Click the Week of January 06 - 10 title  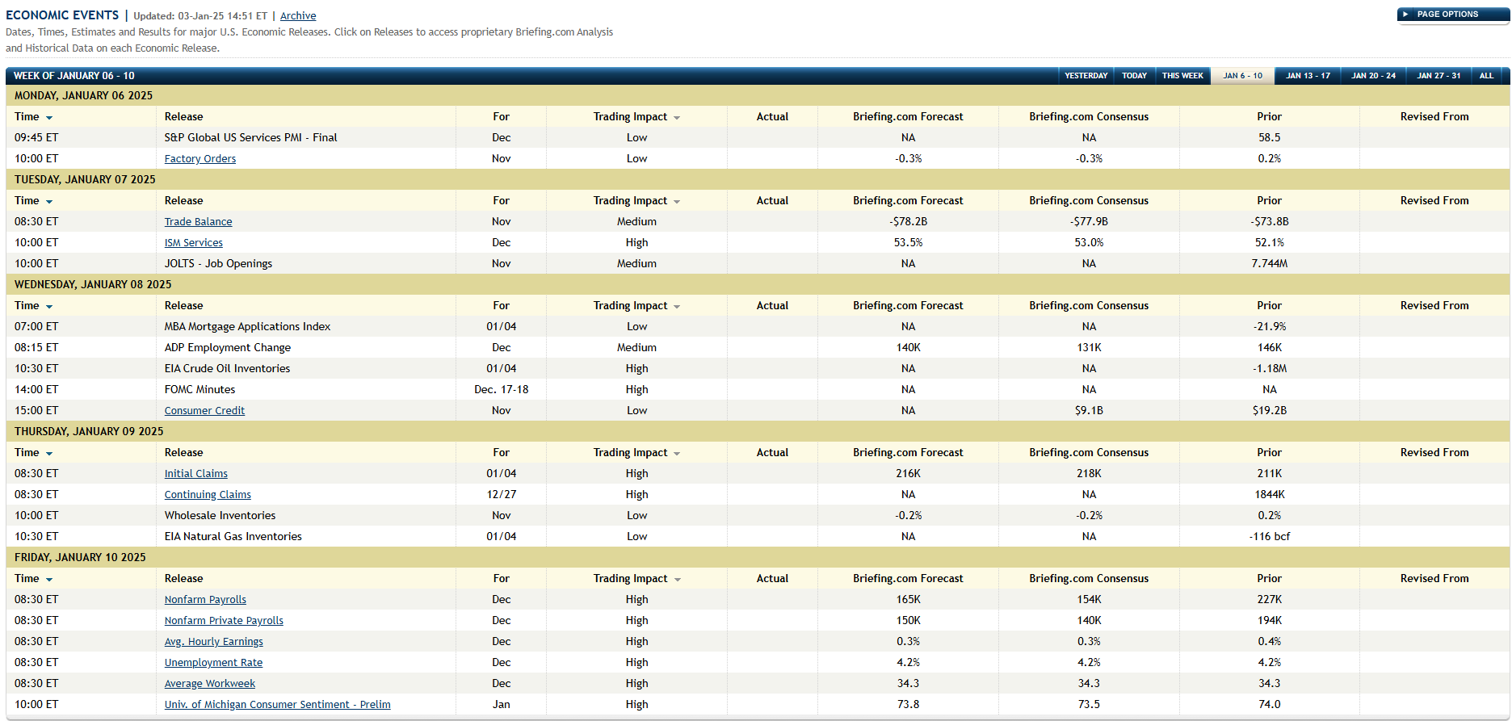click(74, 76)
